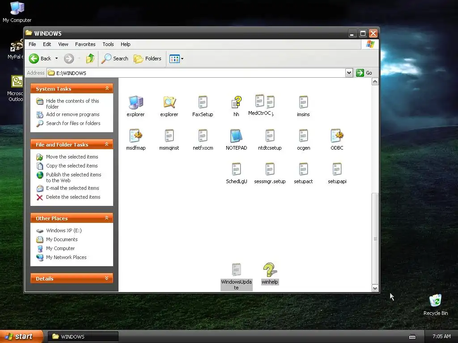This screenshot has height=343, width=458.
Task: Go back with the Back arrow button
Action: [40, 59]
